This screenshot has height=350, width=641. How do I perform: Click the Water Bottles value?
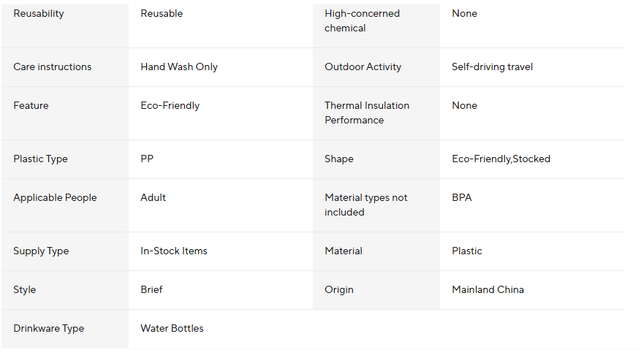click(172, 329)
